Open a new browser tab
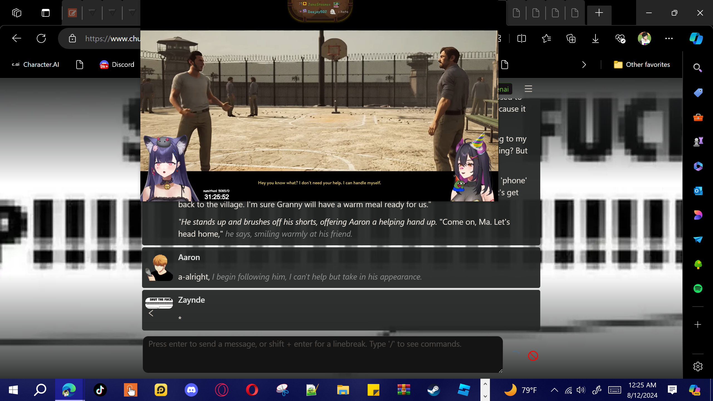This screenshot has width=713, height=401. [599, 13]
